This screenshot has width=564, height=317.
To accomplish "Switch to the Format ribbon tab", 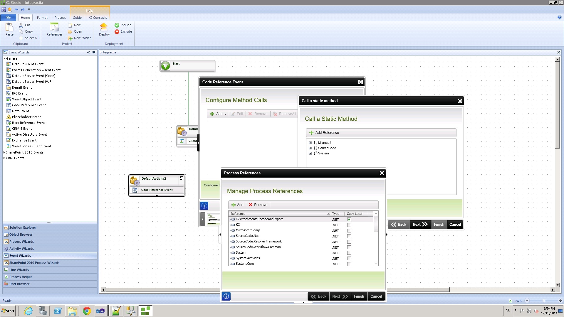I will [42, 18].
